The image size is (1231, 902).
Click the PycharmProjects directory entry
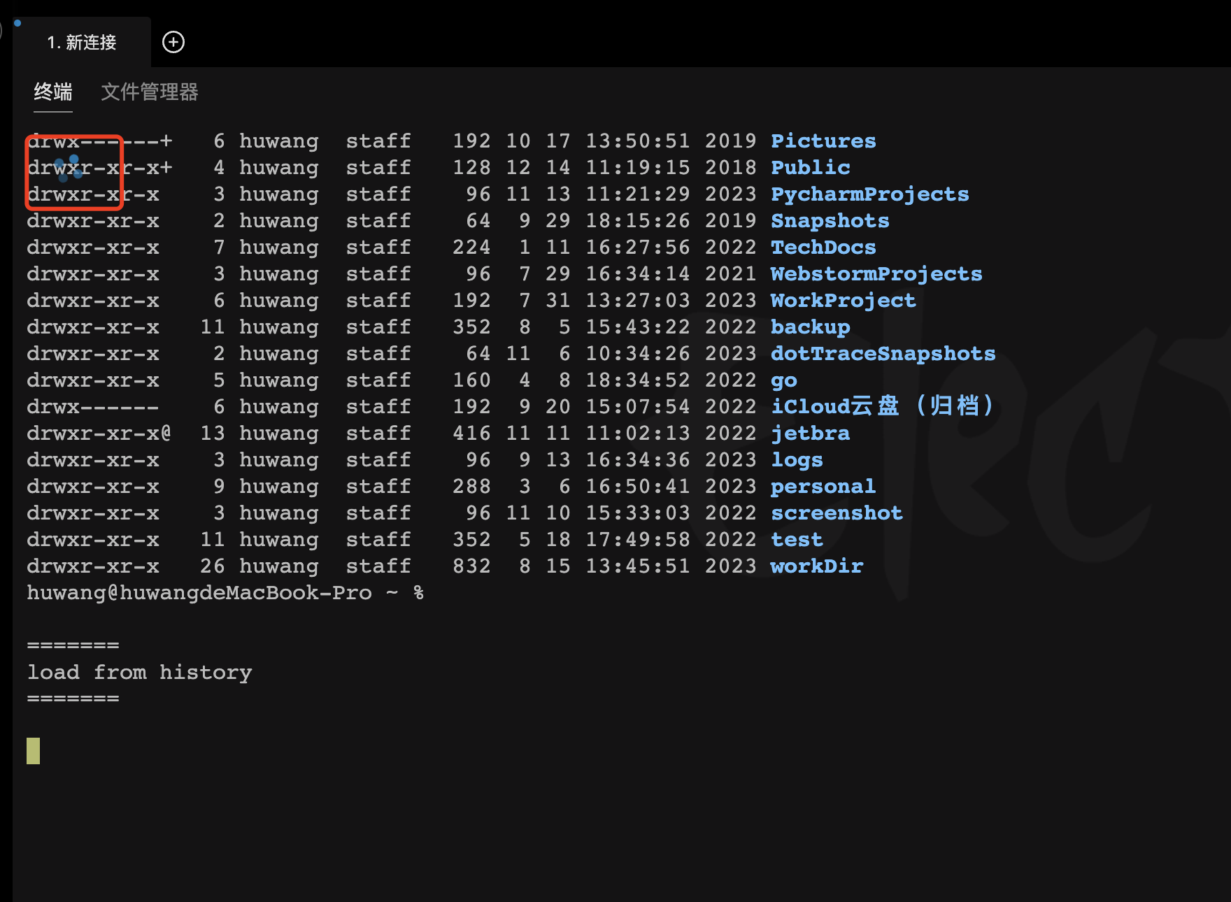(x=869, y=194)
